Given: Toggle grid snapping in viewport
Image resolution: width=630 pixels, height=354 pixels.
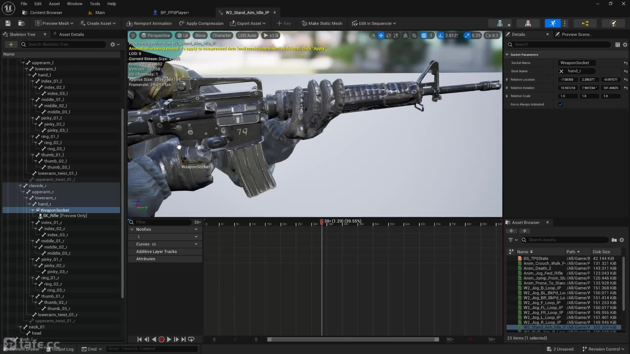Looking at the screenshot, I should (424, 35).
